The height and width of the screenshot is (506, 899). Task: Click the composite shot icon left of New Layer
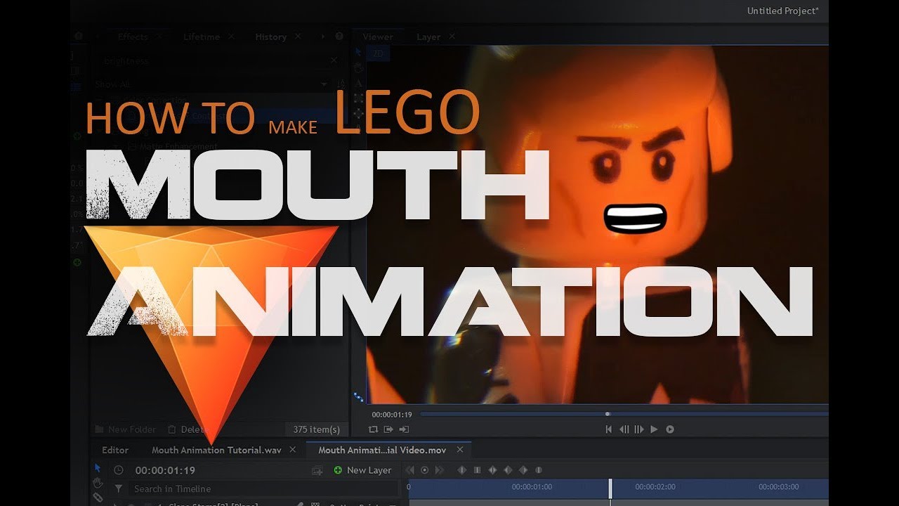[317, 470]
